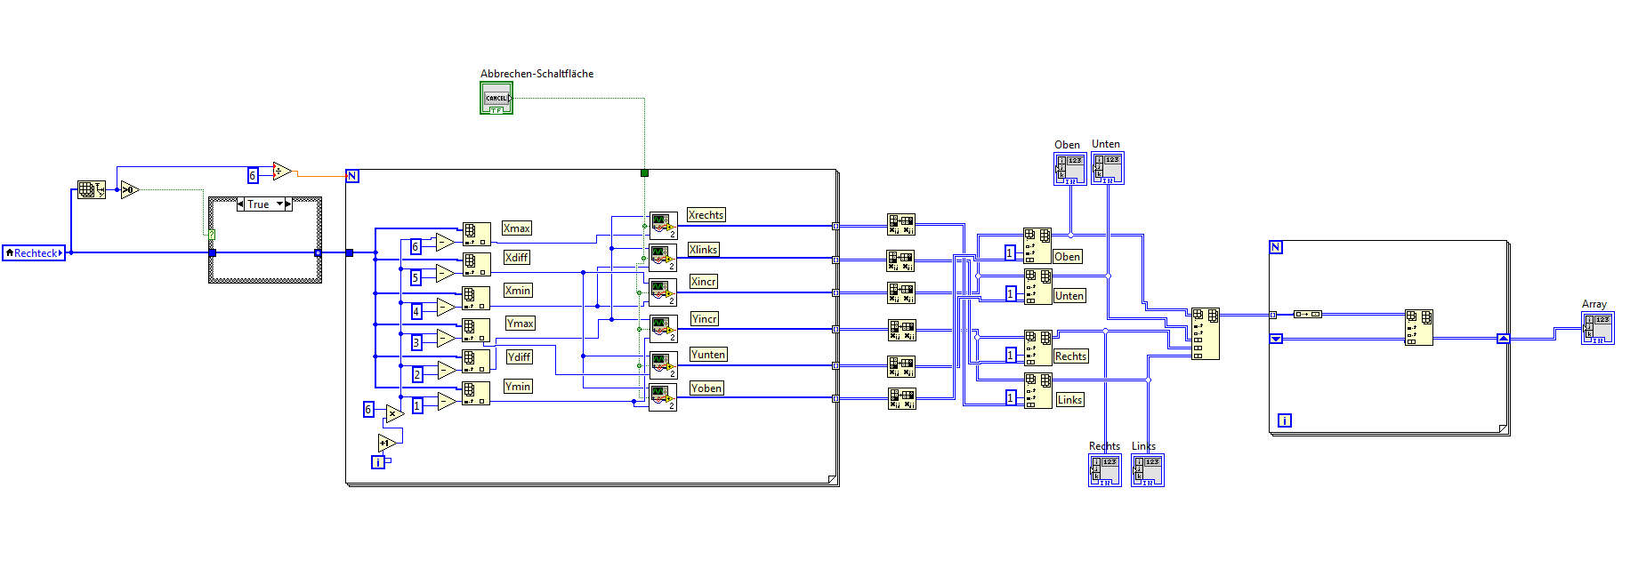Select the Ramp node labeled Yincr
The image size is (1638, 576).
pyautogui.click(x=663, y=329)
